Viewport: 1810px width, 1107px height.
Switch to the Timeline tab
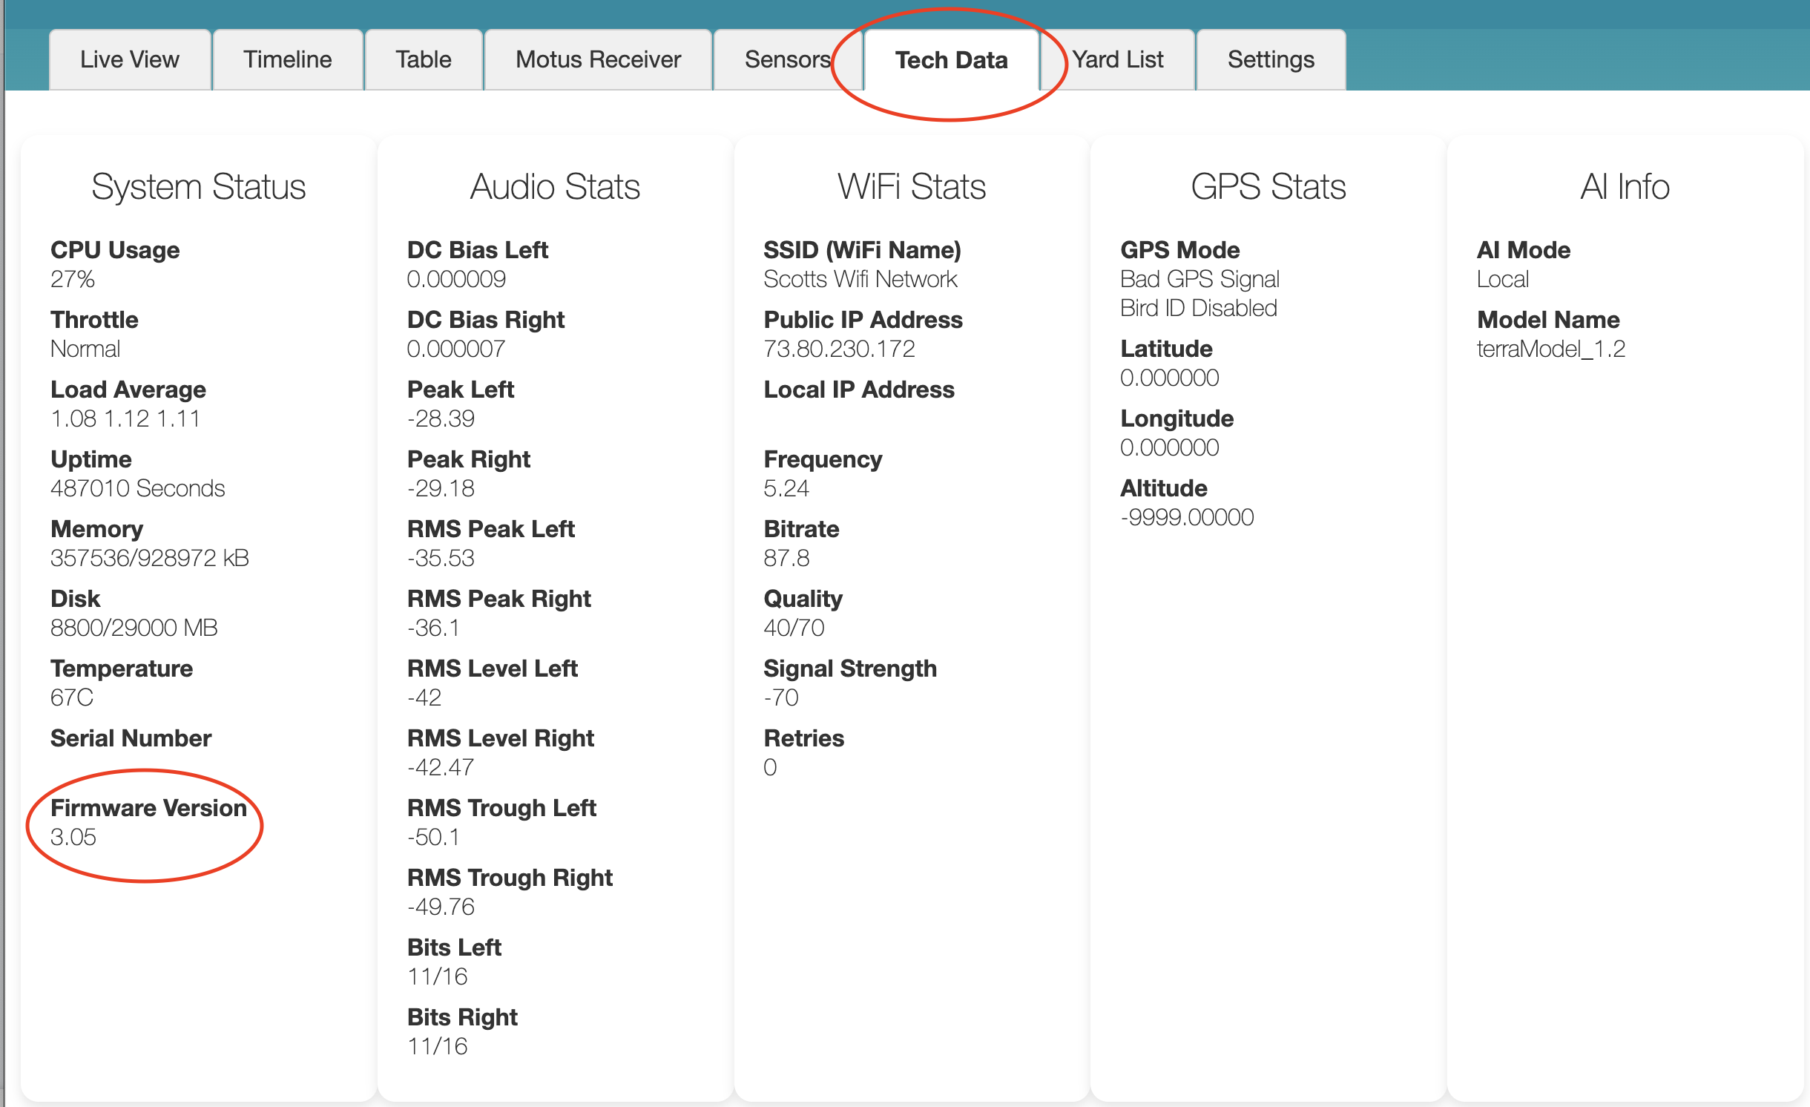coord(288,59)
